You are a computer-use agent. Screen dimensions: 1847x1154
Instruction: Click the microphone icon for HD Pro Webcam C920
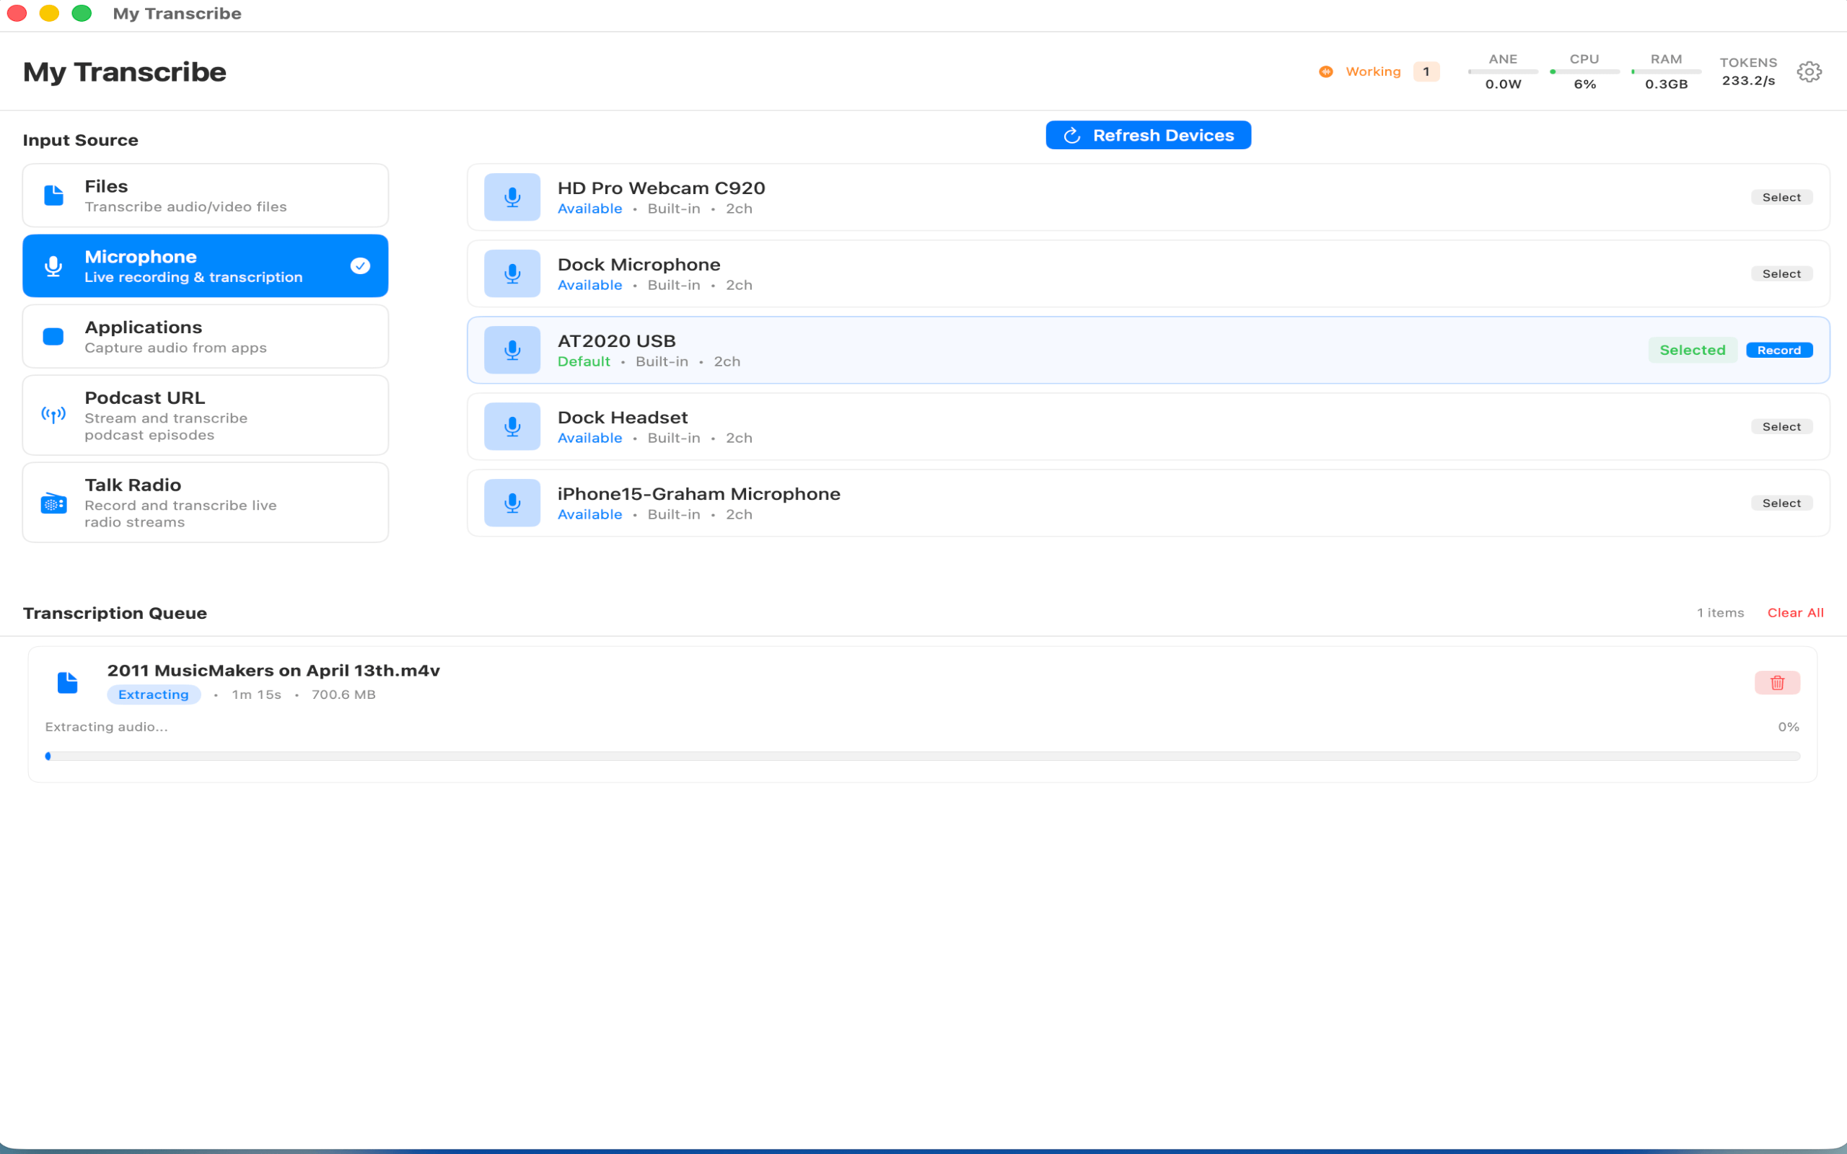click(x=512, y=197)
